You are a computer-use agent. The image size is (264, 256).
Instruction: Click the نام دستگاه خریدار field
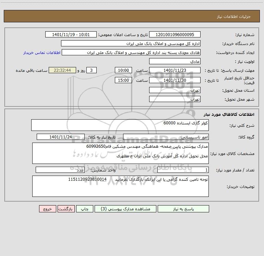(x=131, y=43)
